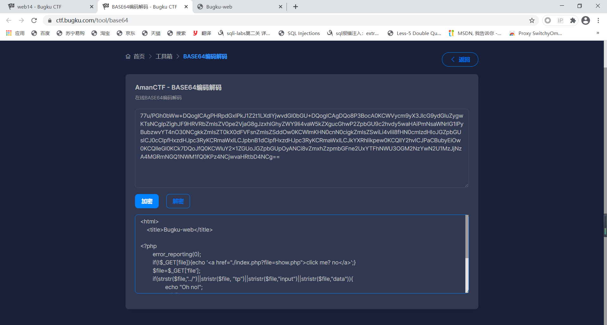Open the Chrome three-dot menu
The image size is (607, 325).
click(x=598, y=21)
